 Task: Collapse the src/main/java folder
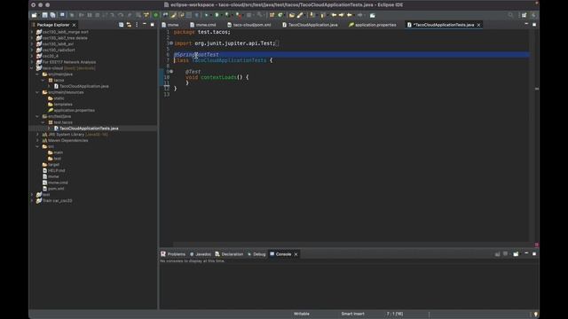[x=37, y=74]
